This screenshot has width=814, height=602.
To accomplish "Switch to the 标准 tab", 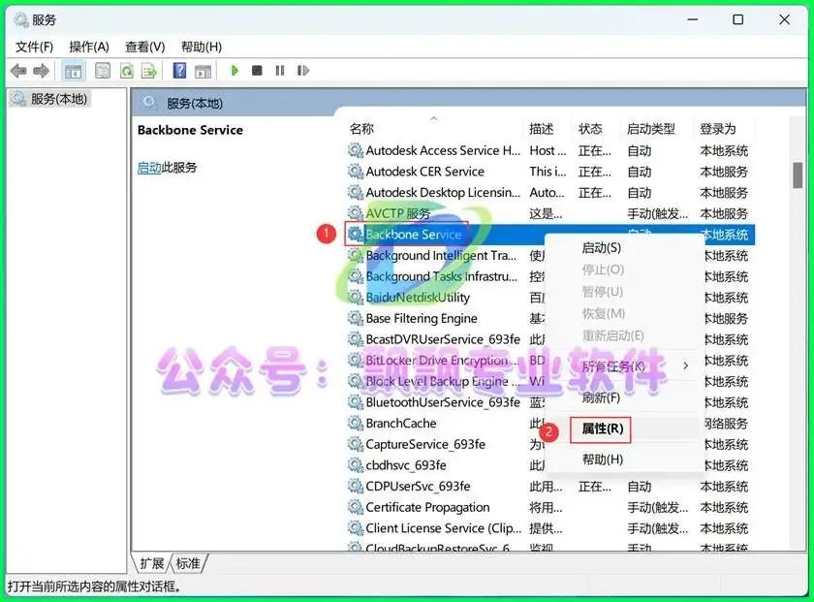I will [x=188, y=563].
